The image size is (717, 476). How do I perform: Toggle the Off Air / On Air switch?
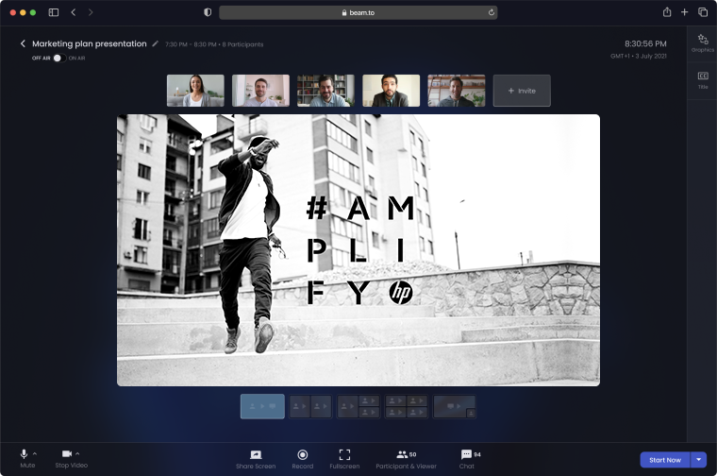coord(59,59)
